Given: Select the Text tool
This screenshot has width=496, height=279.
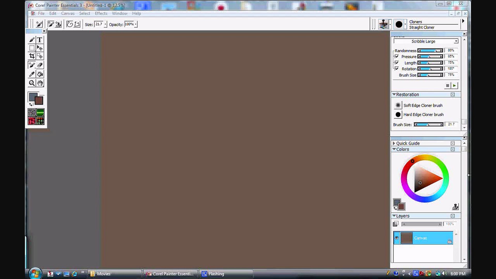Looking at the screenshot, I should click(x=40, y=40).
